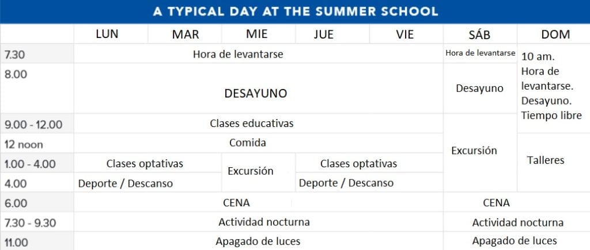The width and height of the screenshot is (590, 250).
Task: Select Saturday's 'Desayuno' cell
Action: [479, 89]
